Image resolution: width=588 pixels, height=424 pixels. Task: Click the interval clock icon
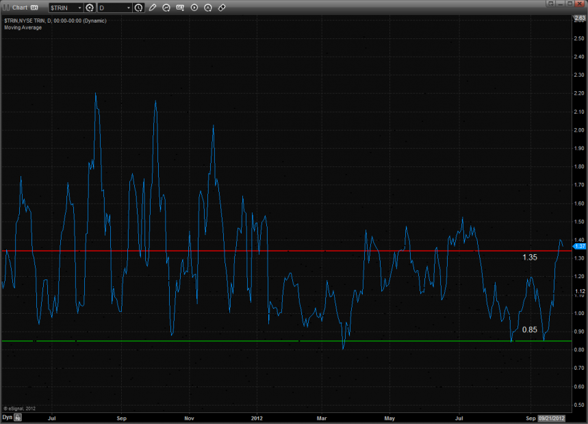(x=139, y=8)
